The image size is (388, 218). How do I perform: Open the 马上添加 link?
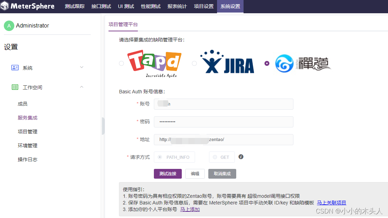190,209
